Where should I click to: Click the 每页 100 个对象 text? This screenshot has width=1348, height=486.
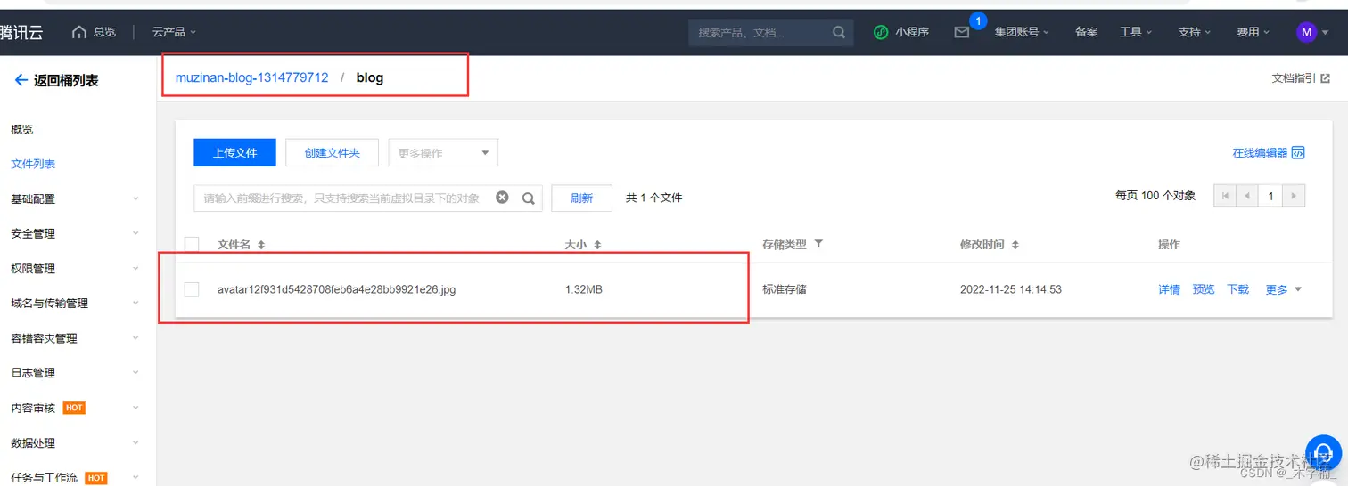1155,196
